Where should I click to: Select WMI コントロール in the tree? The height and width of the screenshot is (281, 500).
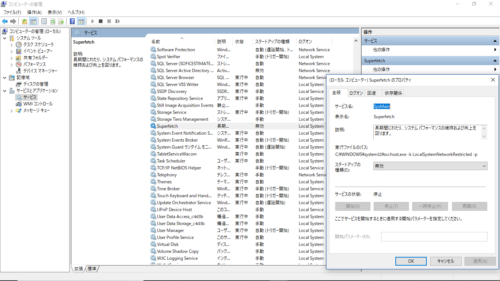click(x=38, y=104)
